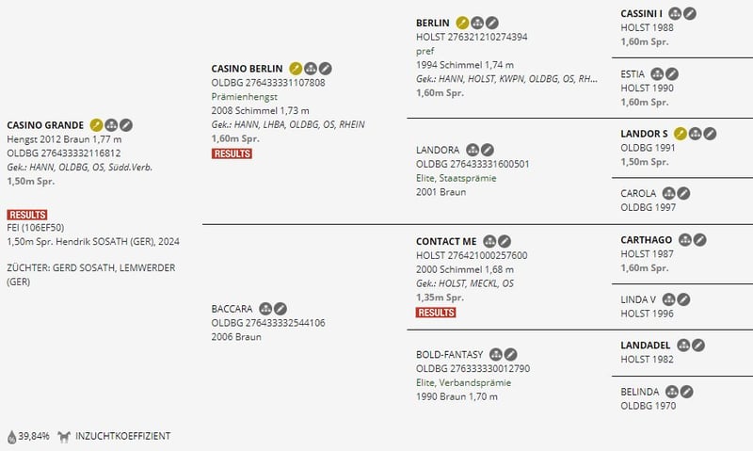Open RESULTS badge under CONTACT ME

[436, 313]
